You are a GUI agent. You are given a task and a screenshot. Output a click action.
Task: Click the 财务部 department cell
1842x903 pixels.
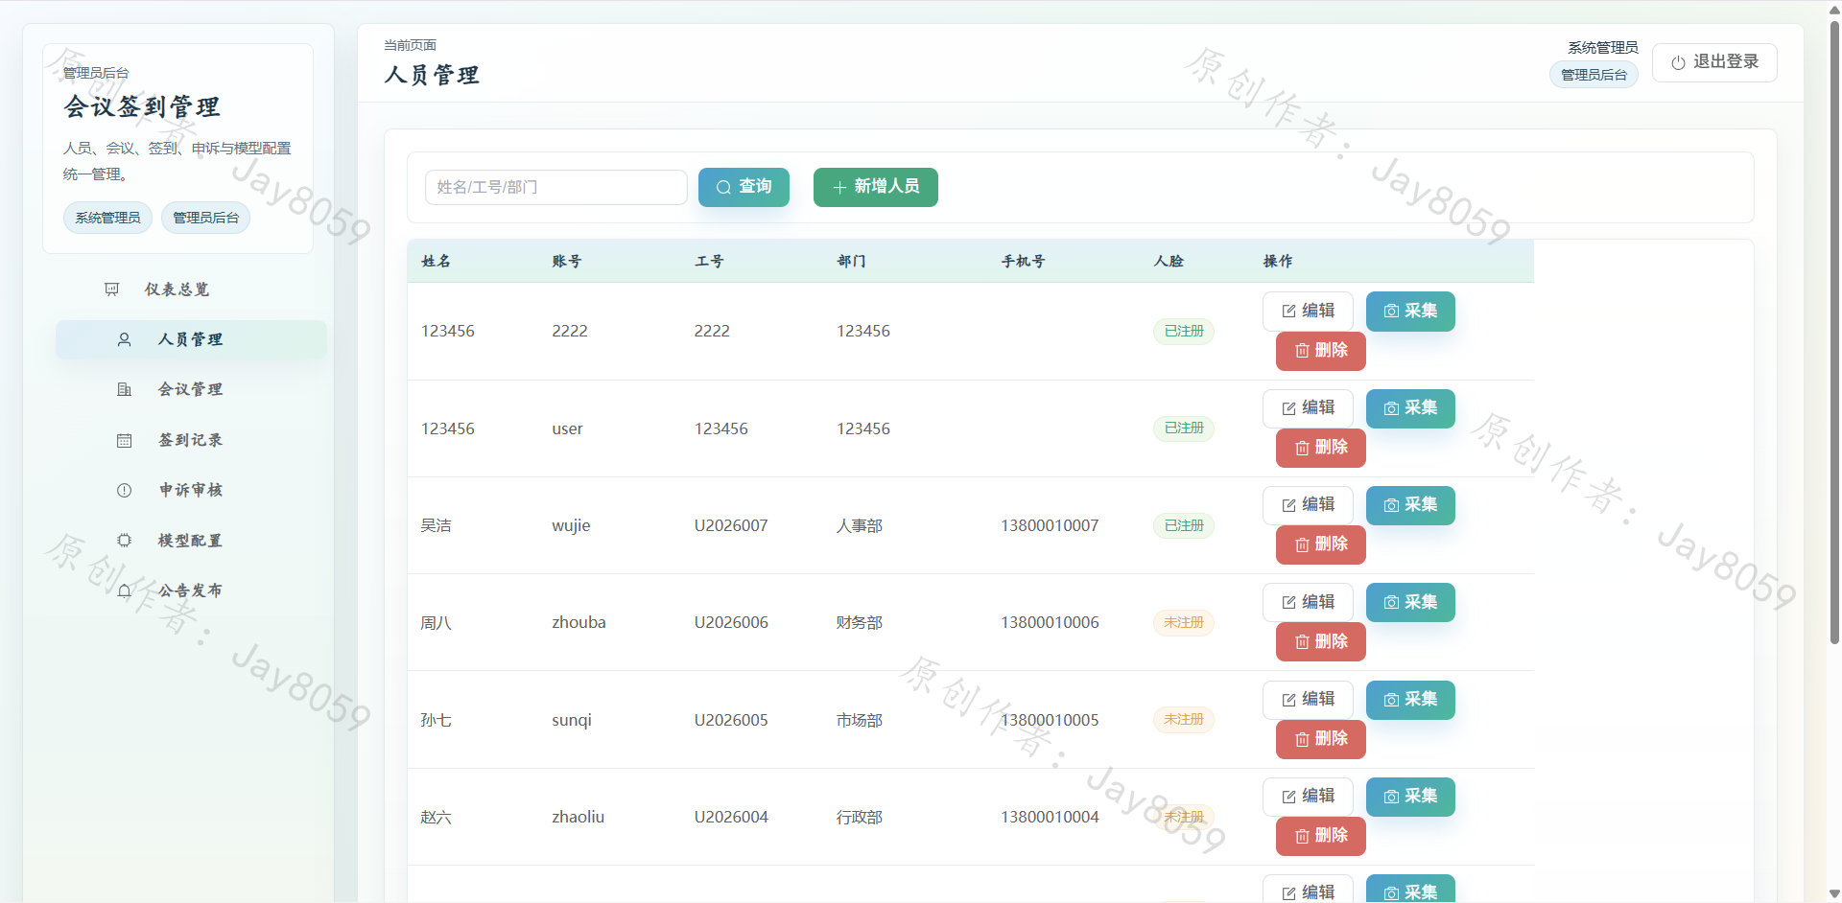[860, 622]
